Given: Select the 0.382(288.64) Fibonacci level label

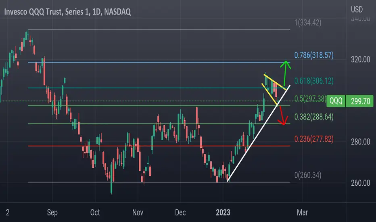Looking at the screenshot, I should coord(313,117).
